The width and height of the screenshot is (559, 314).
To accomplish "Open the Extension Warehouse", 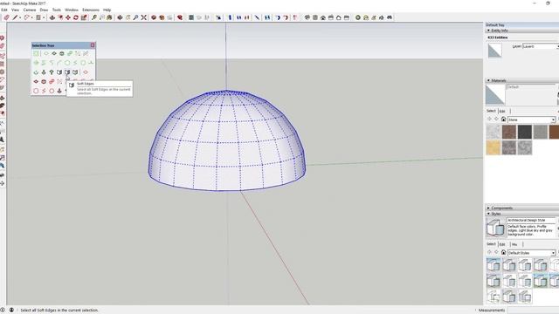I will tap(162, 17).
